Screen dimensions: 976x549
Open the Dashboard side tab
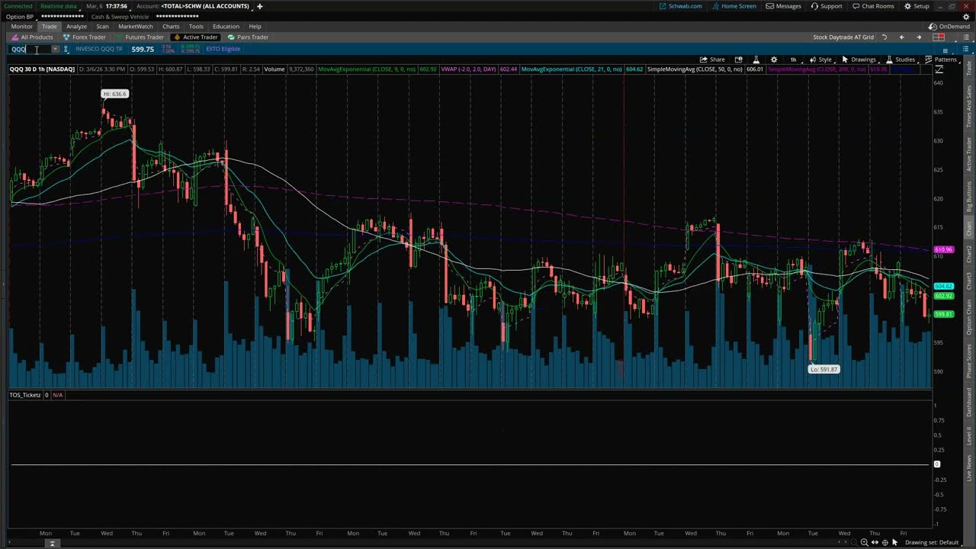click(969, 402)
